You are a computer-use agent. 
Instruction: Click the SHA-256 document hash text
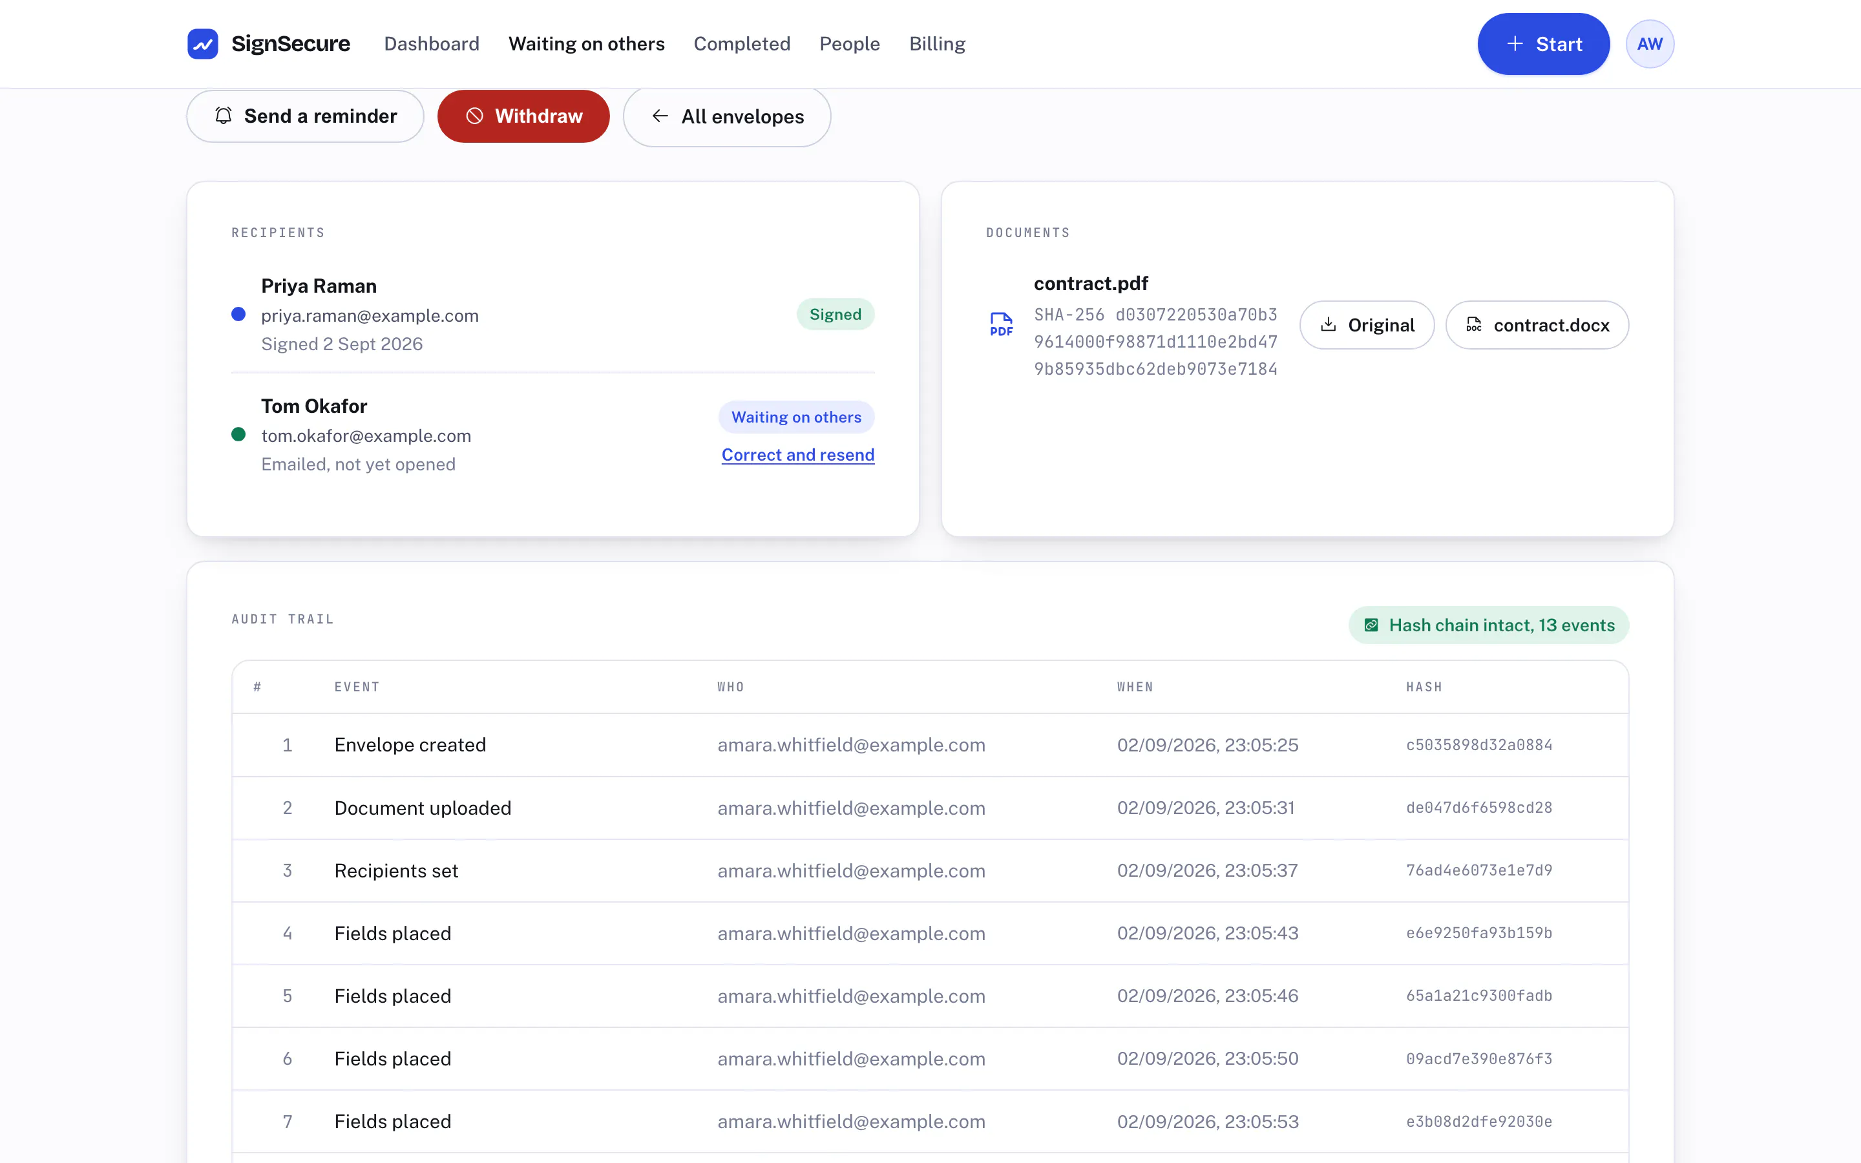pyautogui.click(x=1156, y=342)
